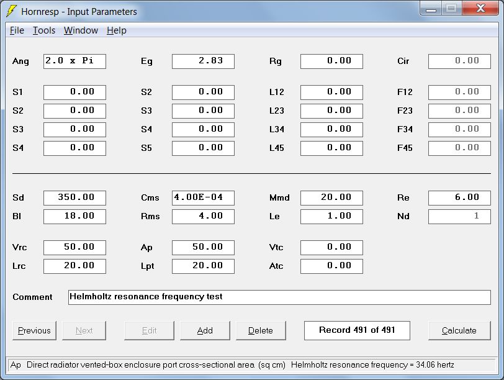
Task: Select the Rms field with 4.00
Action: tap(203, 217)
